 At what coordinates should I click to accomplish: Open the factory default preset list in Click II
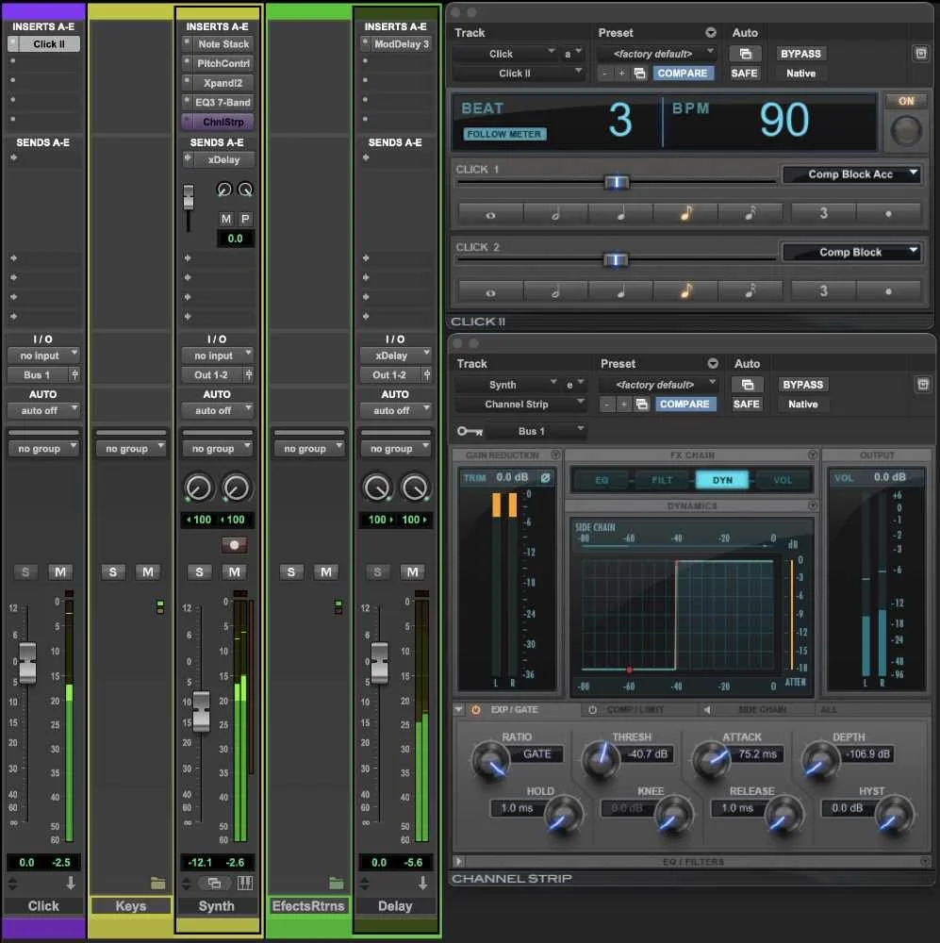[657, 54]
